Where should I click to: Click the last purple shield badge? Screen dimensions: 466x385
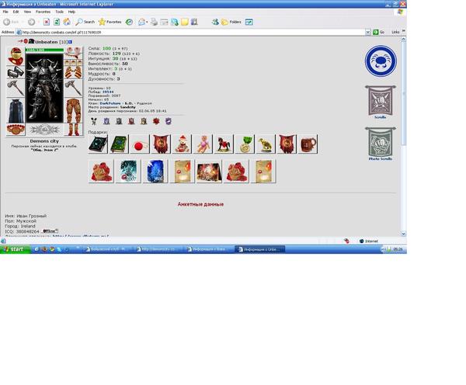click(x=169, y=121)
